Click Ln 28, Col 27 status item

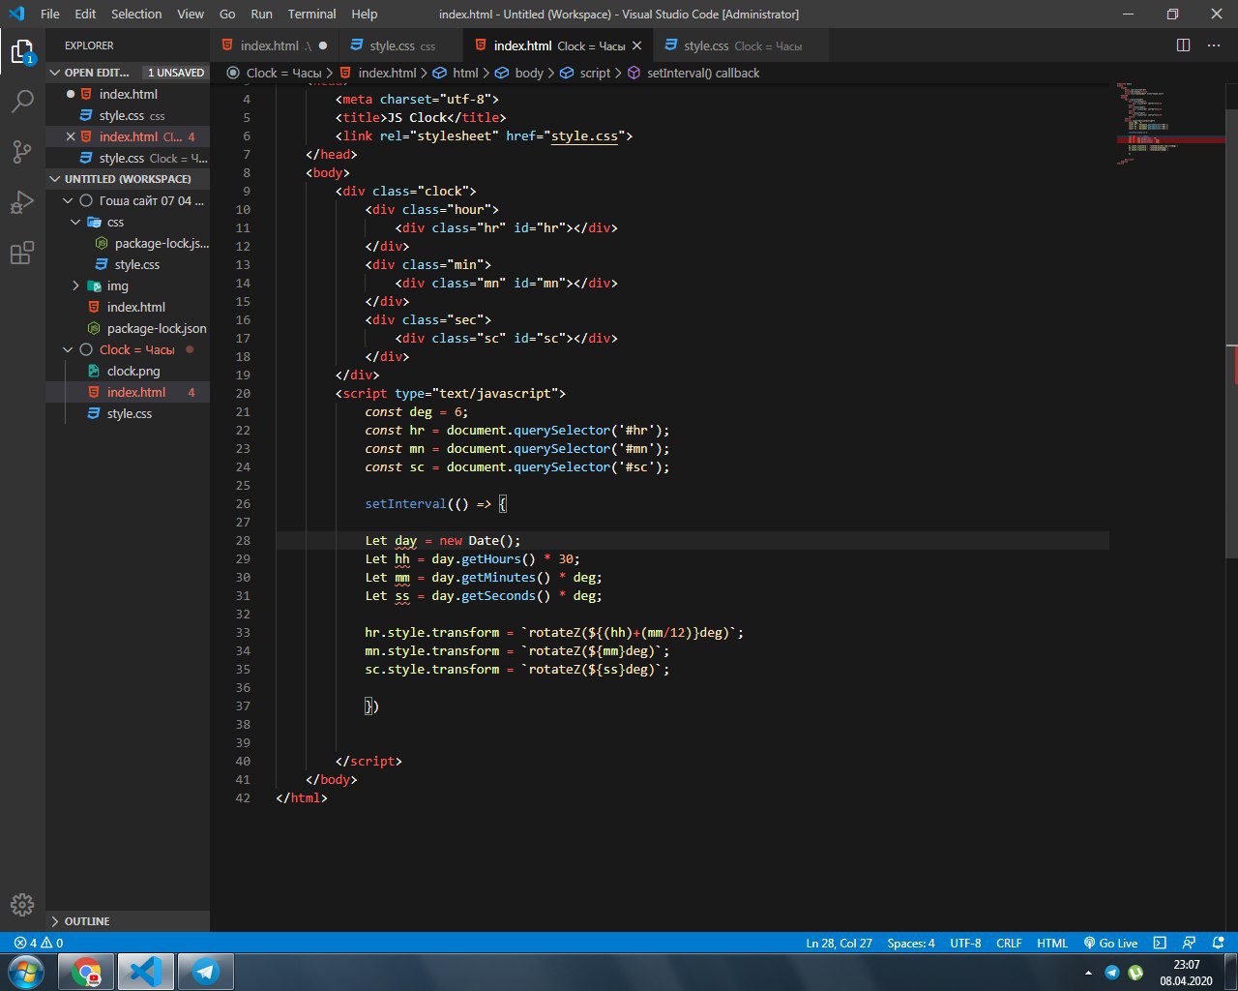click(840, 943)
